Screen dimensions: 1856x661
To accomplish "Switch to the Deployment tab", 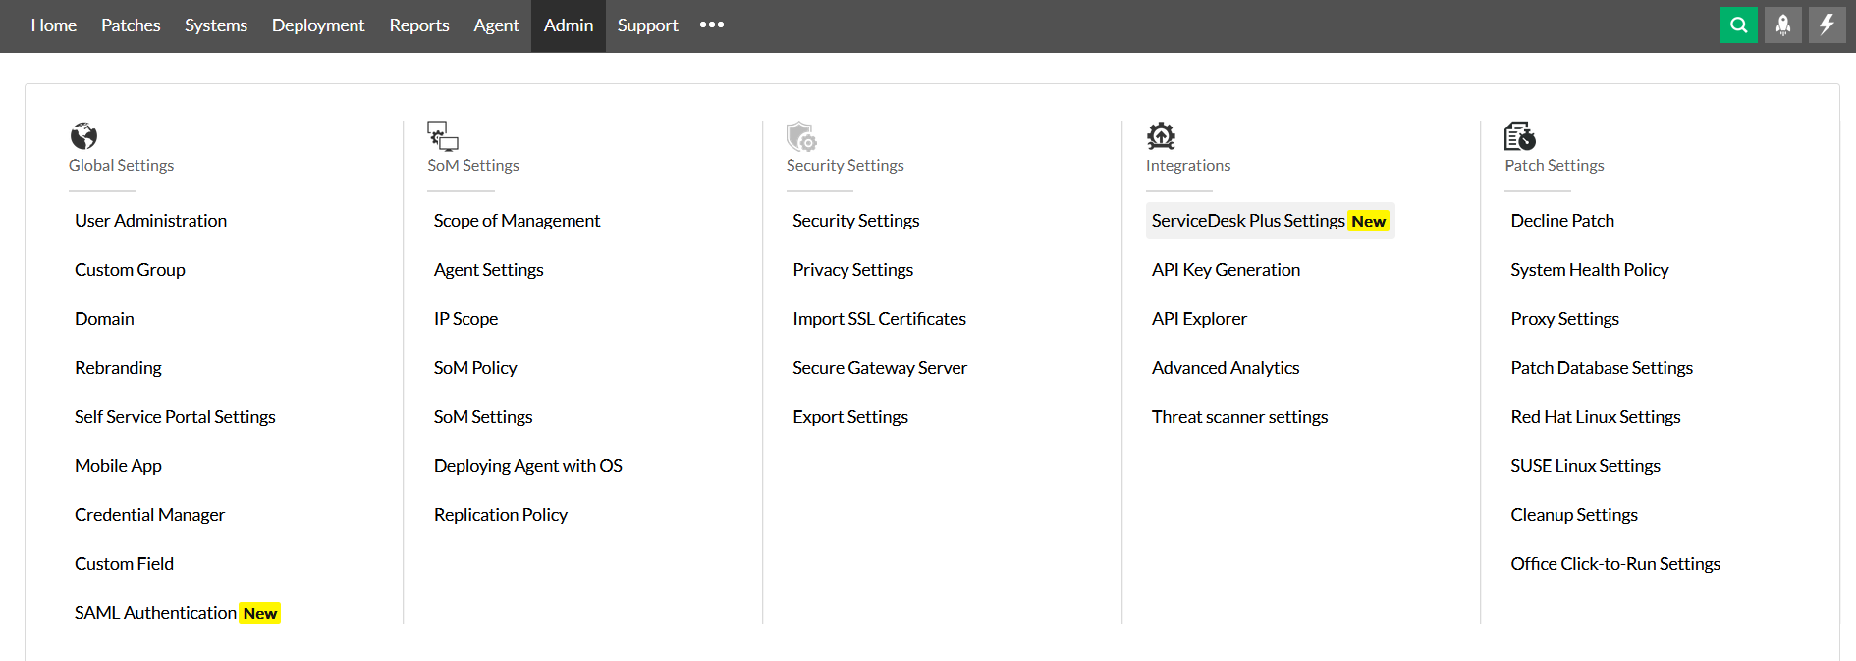I will click(317, 25).
